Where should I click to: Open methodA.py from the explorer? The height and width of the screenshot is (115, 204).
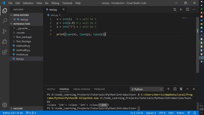[x=26, y=46]
